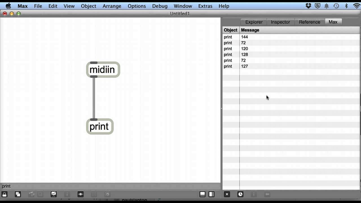Click the greyed grid icon in patcher toolbar
Viewport: 361px width, 203px height.
[94, 194]
